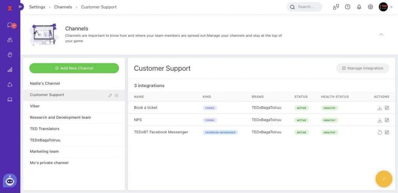Click edit icon for Book a ticket

pos(387,108)
